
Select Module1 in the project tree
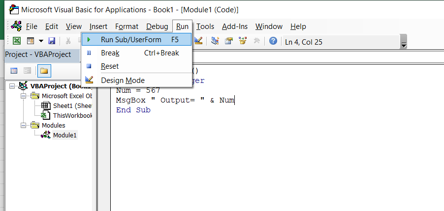pos(65,135)
